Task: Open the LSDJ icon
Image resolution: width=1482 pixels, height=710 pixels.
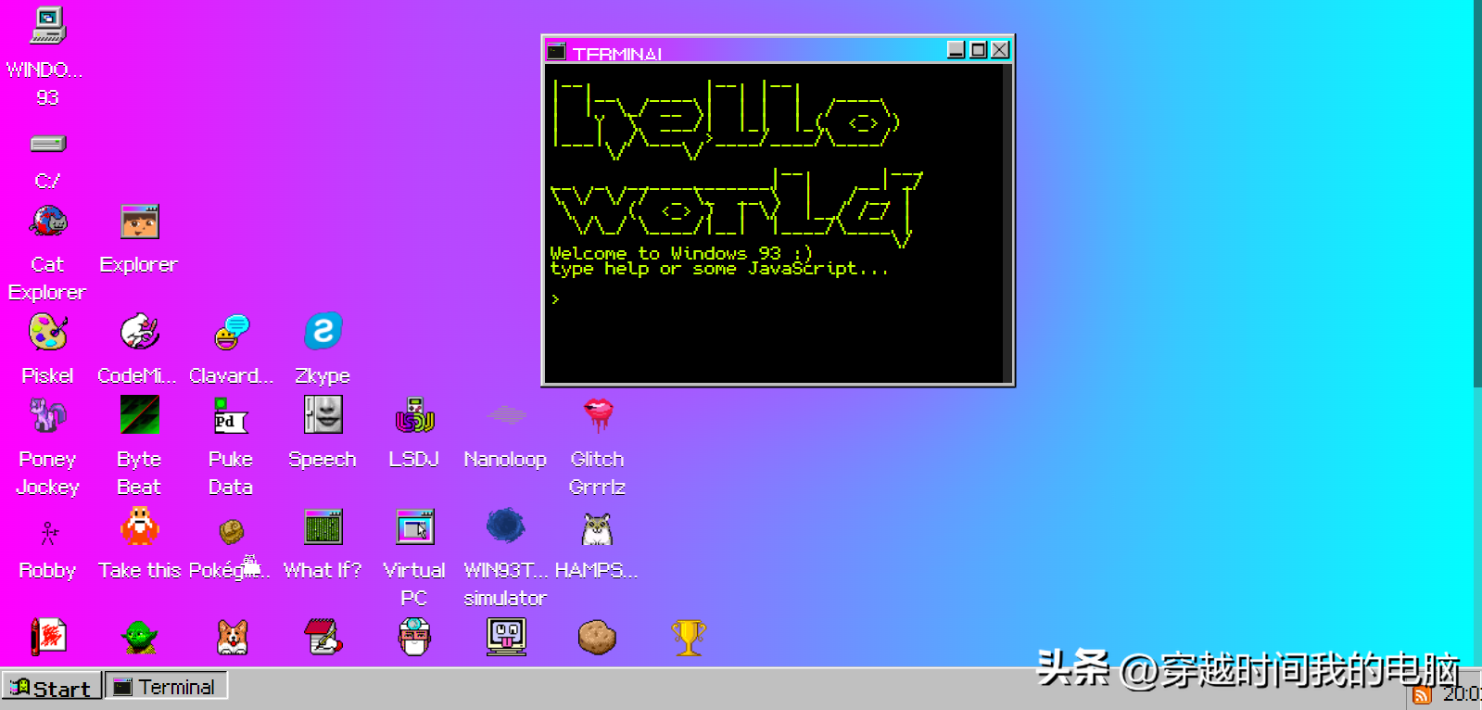Action: coord(414,415)
